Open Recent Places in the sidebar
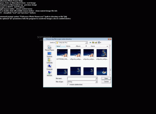This screenshot has width=156, height=114. click(x=49, y=48)
